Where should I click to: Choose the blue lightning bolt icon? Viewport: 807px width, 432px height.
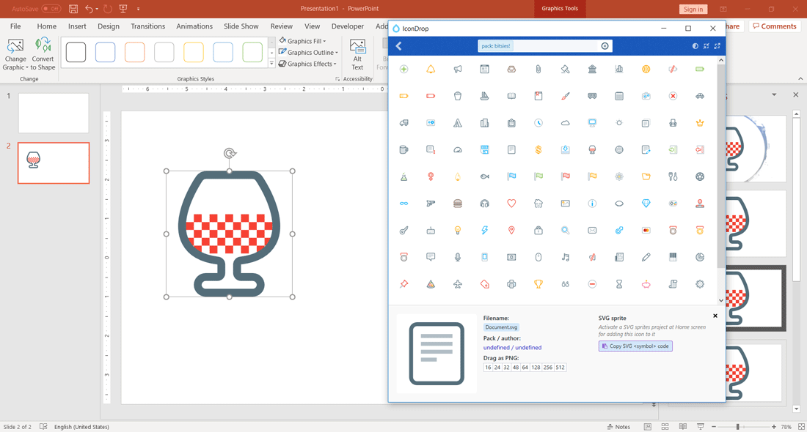[484, 230]
